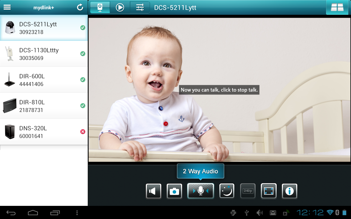351x219 pixels.
Task: Expand the side navigation menu
Action: click(x=7, y=7)
